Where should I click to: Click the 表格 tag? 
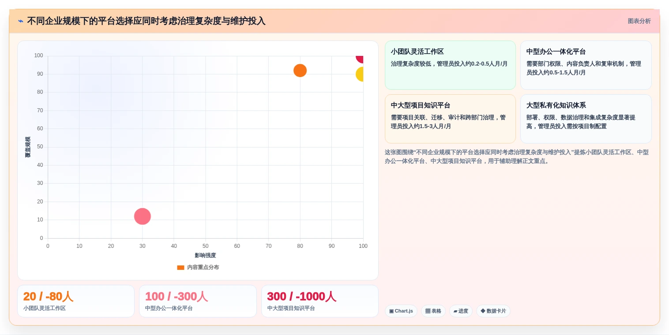click(x=433, y=311)
